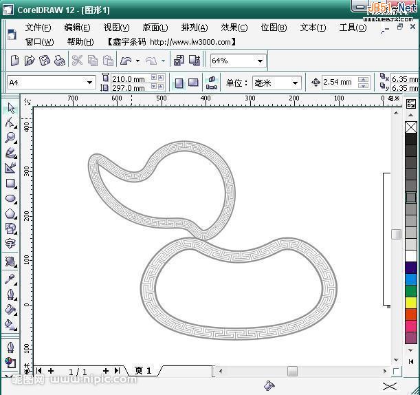Pick the yellow color swatch in palette

pos(411,303)
